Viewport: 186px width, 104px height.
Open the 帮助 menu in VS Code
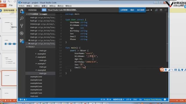coord(69,6)
